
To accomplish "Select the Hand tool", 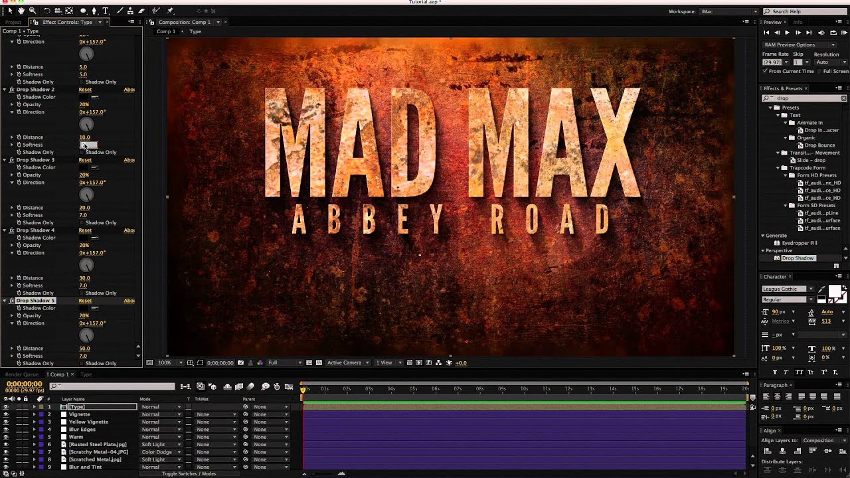I will [21, 11].
